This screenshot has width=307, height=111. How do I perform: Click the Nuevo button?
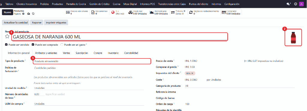[x=7, y=12]
